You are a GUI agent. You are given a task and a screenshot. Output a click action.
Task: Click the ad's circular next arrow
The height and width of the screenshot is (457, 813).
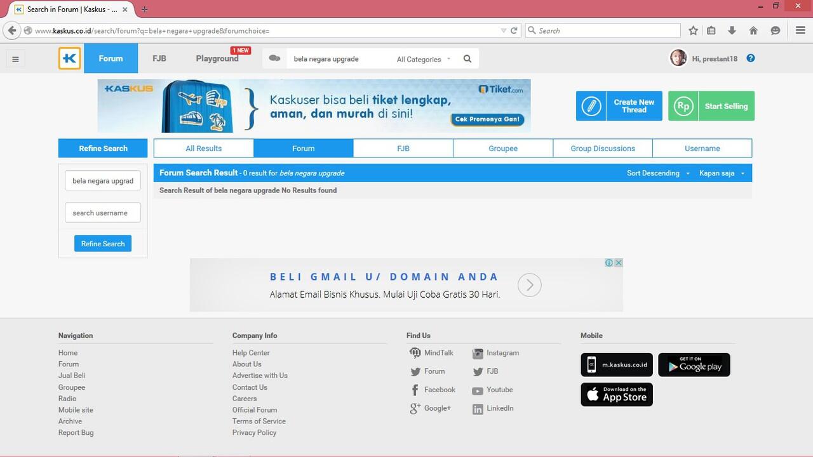pos(530,285)
